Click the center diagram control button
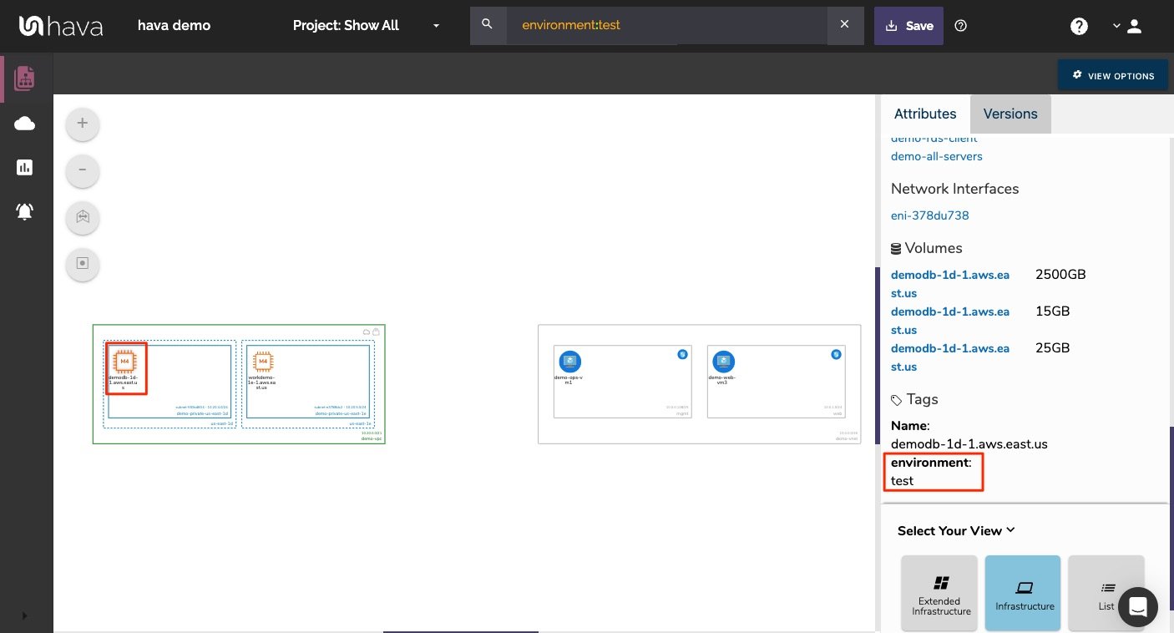 pos(83,263)
